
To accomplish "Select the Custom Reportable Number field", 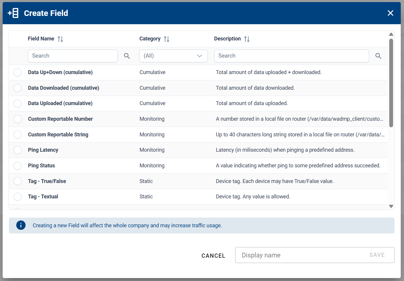I will point(17,119).
